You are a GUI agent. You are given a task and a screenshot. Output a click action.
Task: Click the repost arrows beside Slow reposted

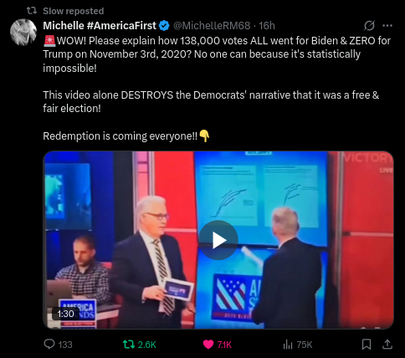coord(32,11)
